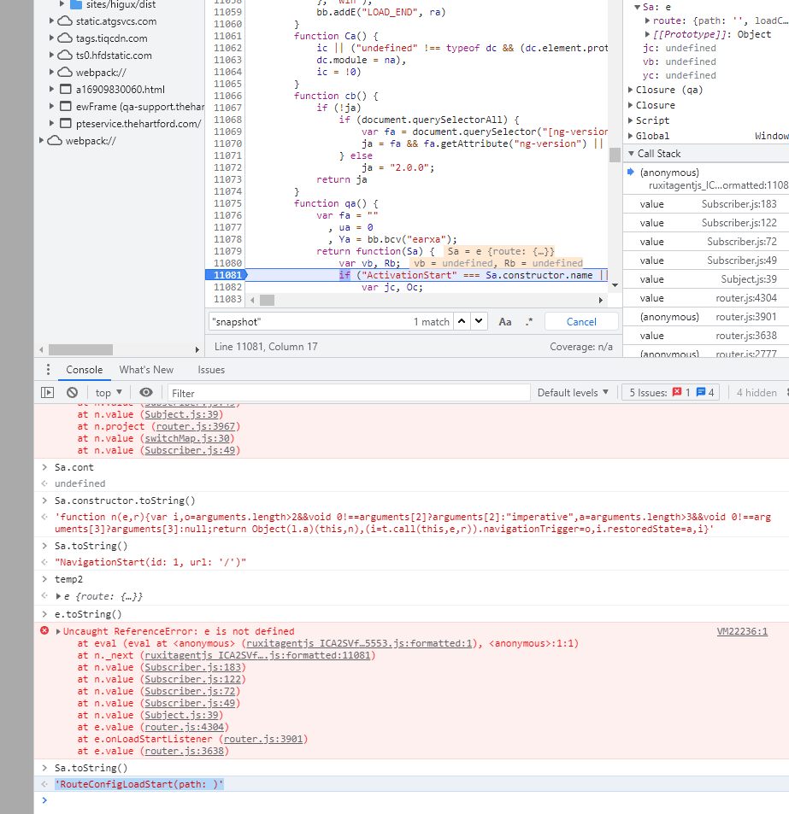The image size is (789, 814).
Task: Select the sites/higux/dist folder
Action: (121, 4)
